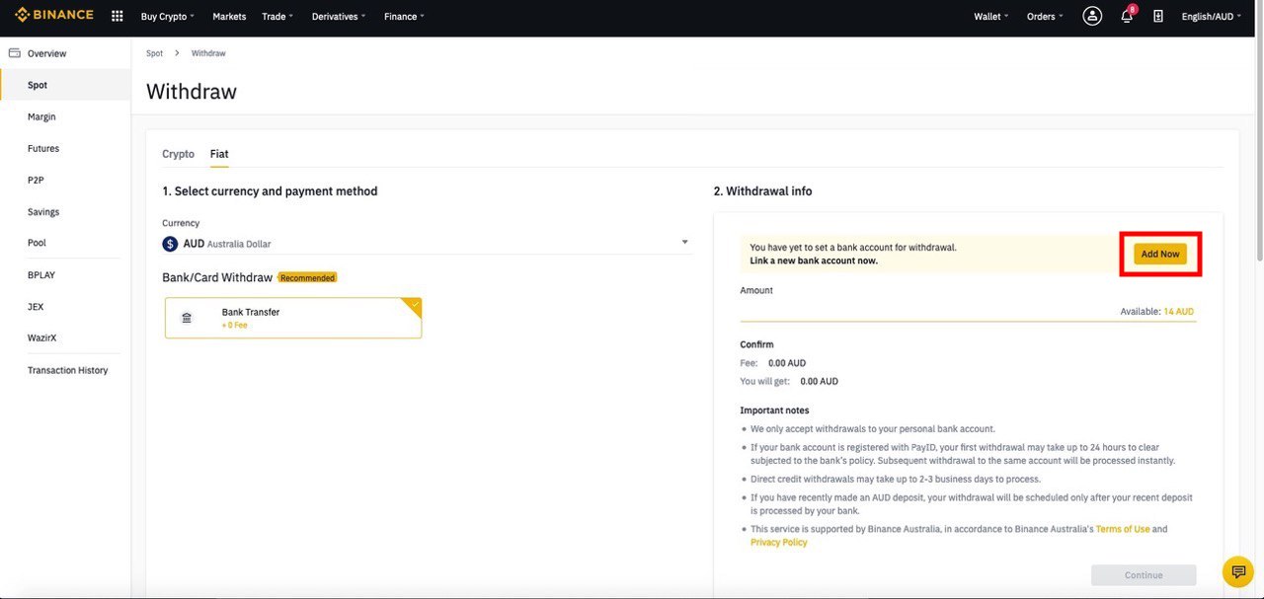Screen dimensions: 1264x599
Task: Open the English/AUD language selector
Action: tap(1212, 17)
